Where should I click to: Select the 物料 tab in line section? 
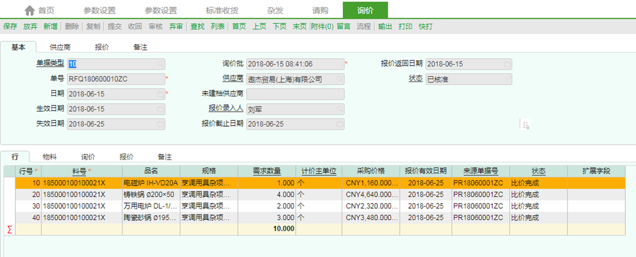(x=49, y=157)
